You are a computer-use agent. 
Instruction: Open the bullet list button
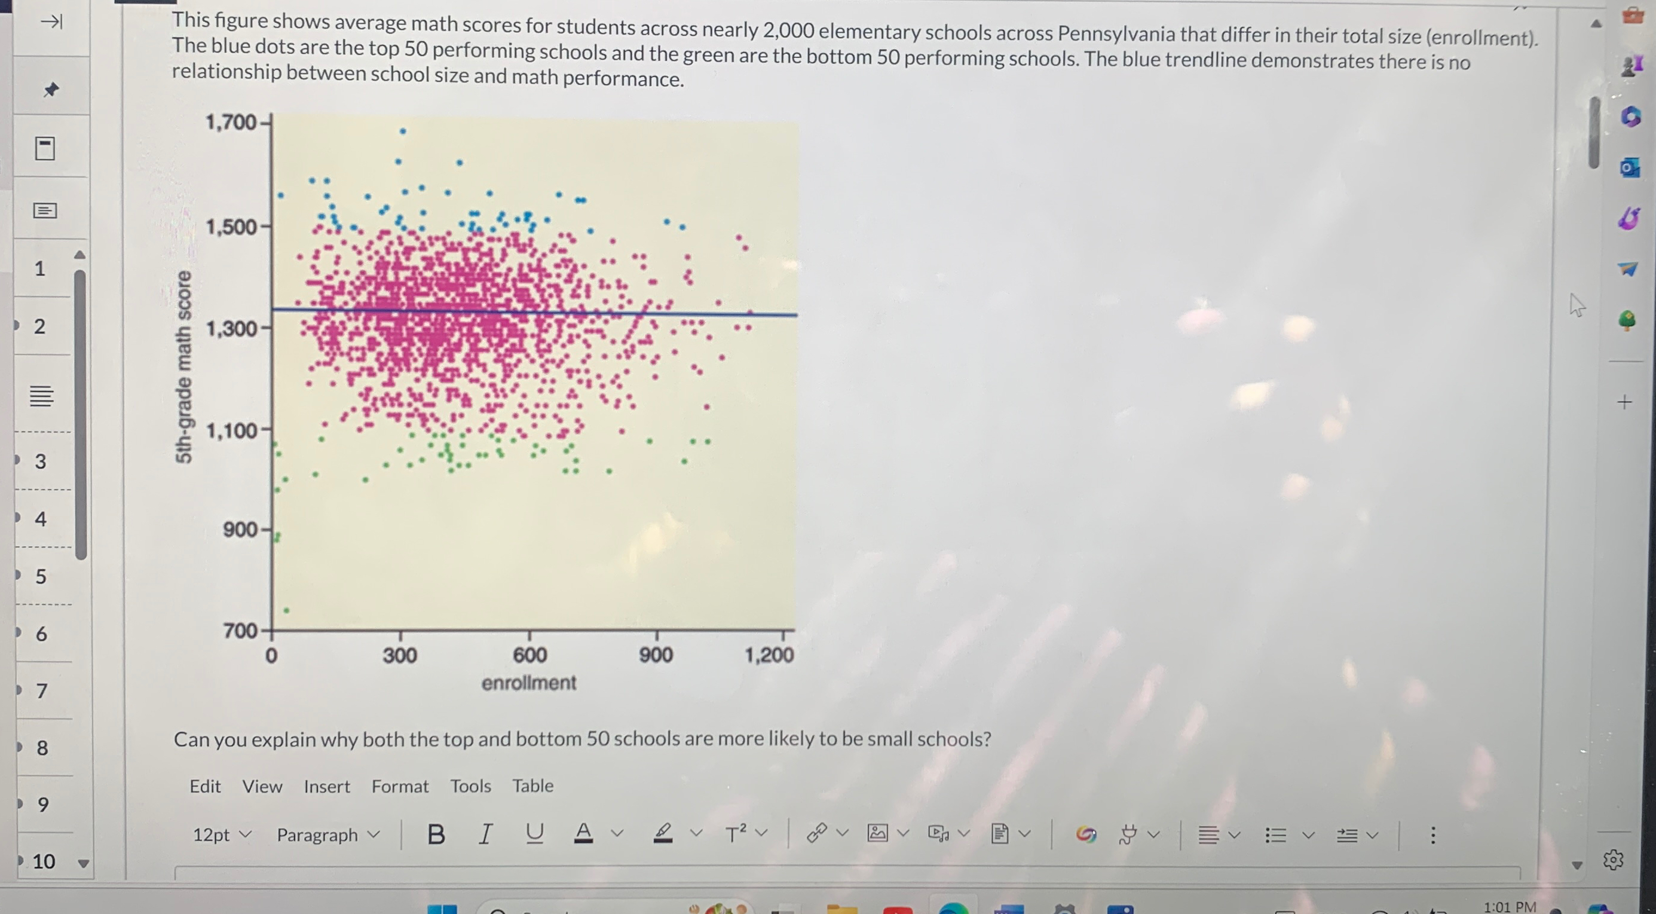[x=1275, y=836]
